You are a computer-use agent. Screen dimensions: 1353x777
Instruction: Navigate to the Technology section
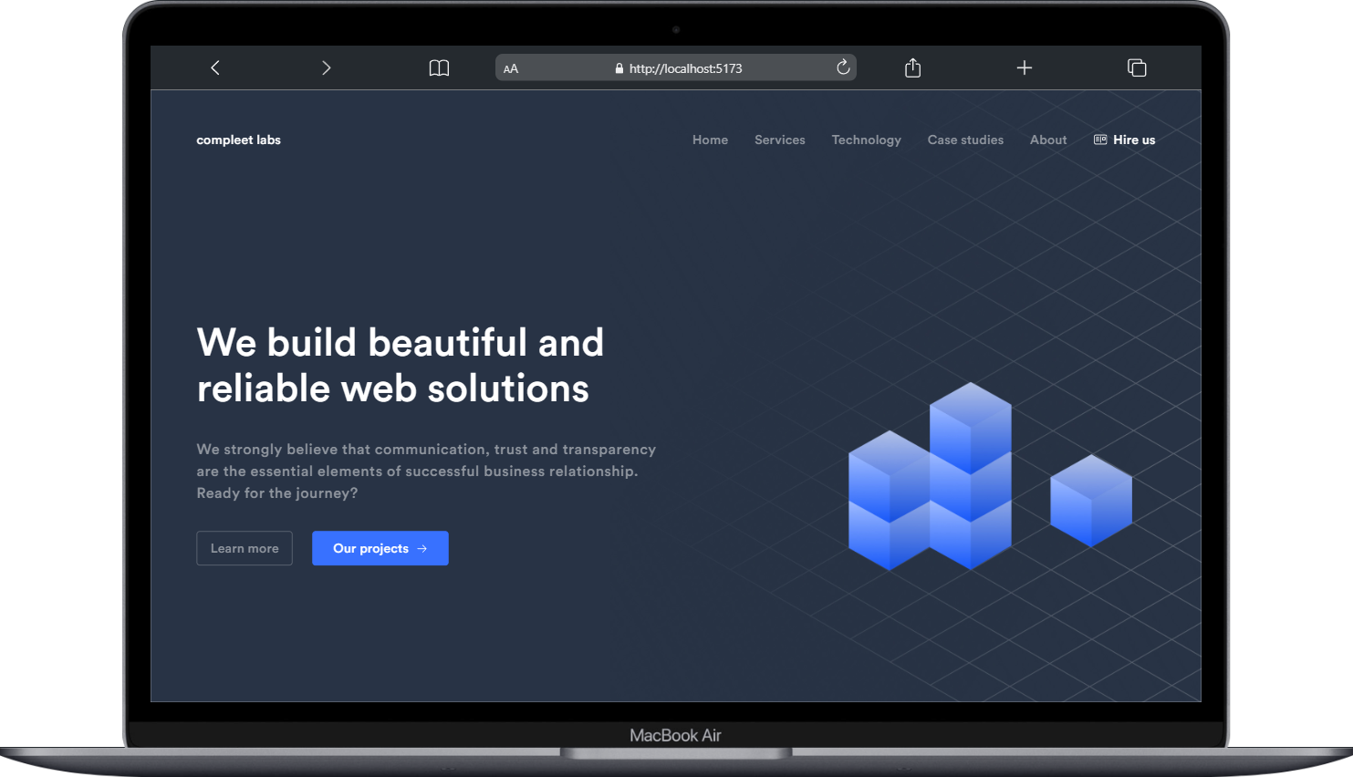[866, 140]
